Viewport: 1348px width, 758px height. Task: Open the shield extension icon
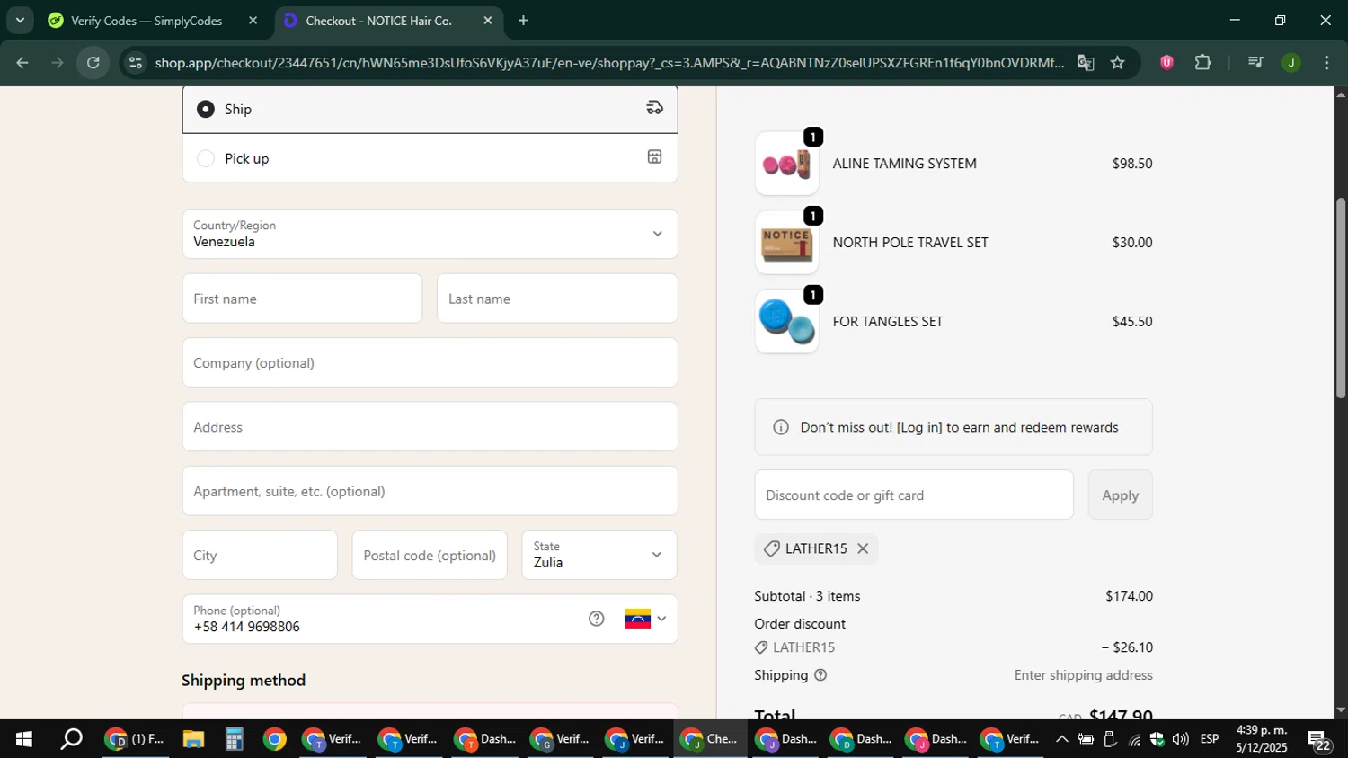[1166, 62]
